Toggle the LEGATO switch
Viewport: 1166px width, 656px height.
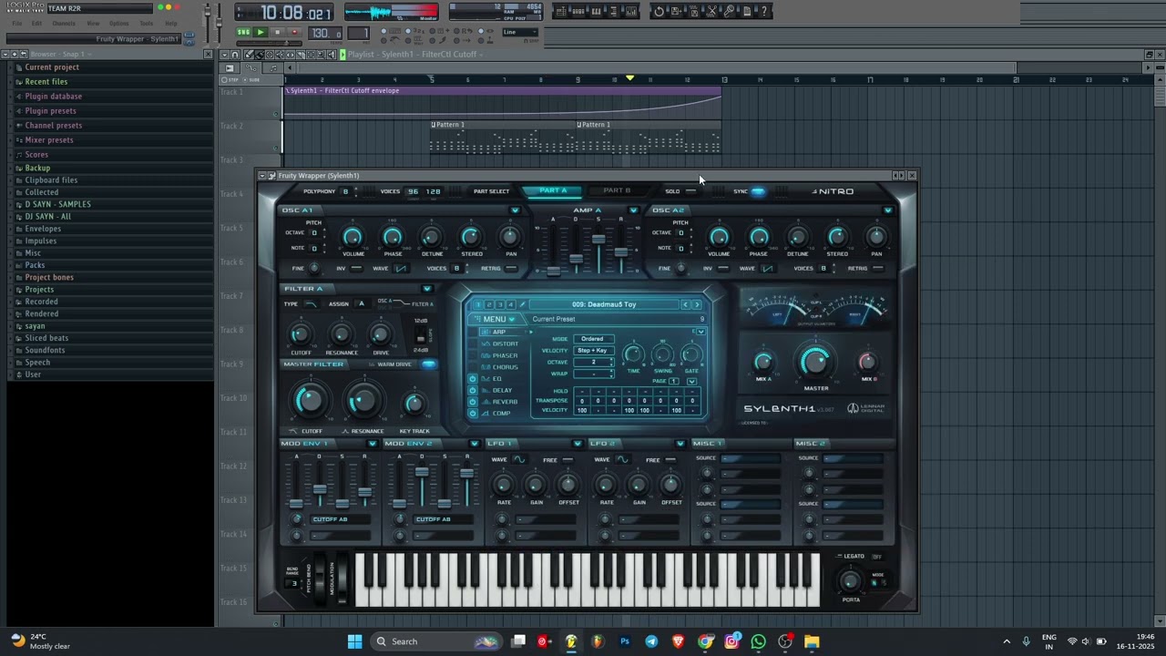[876, 557]
